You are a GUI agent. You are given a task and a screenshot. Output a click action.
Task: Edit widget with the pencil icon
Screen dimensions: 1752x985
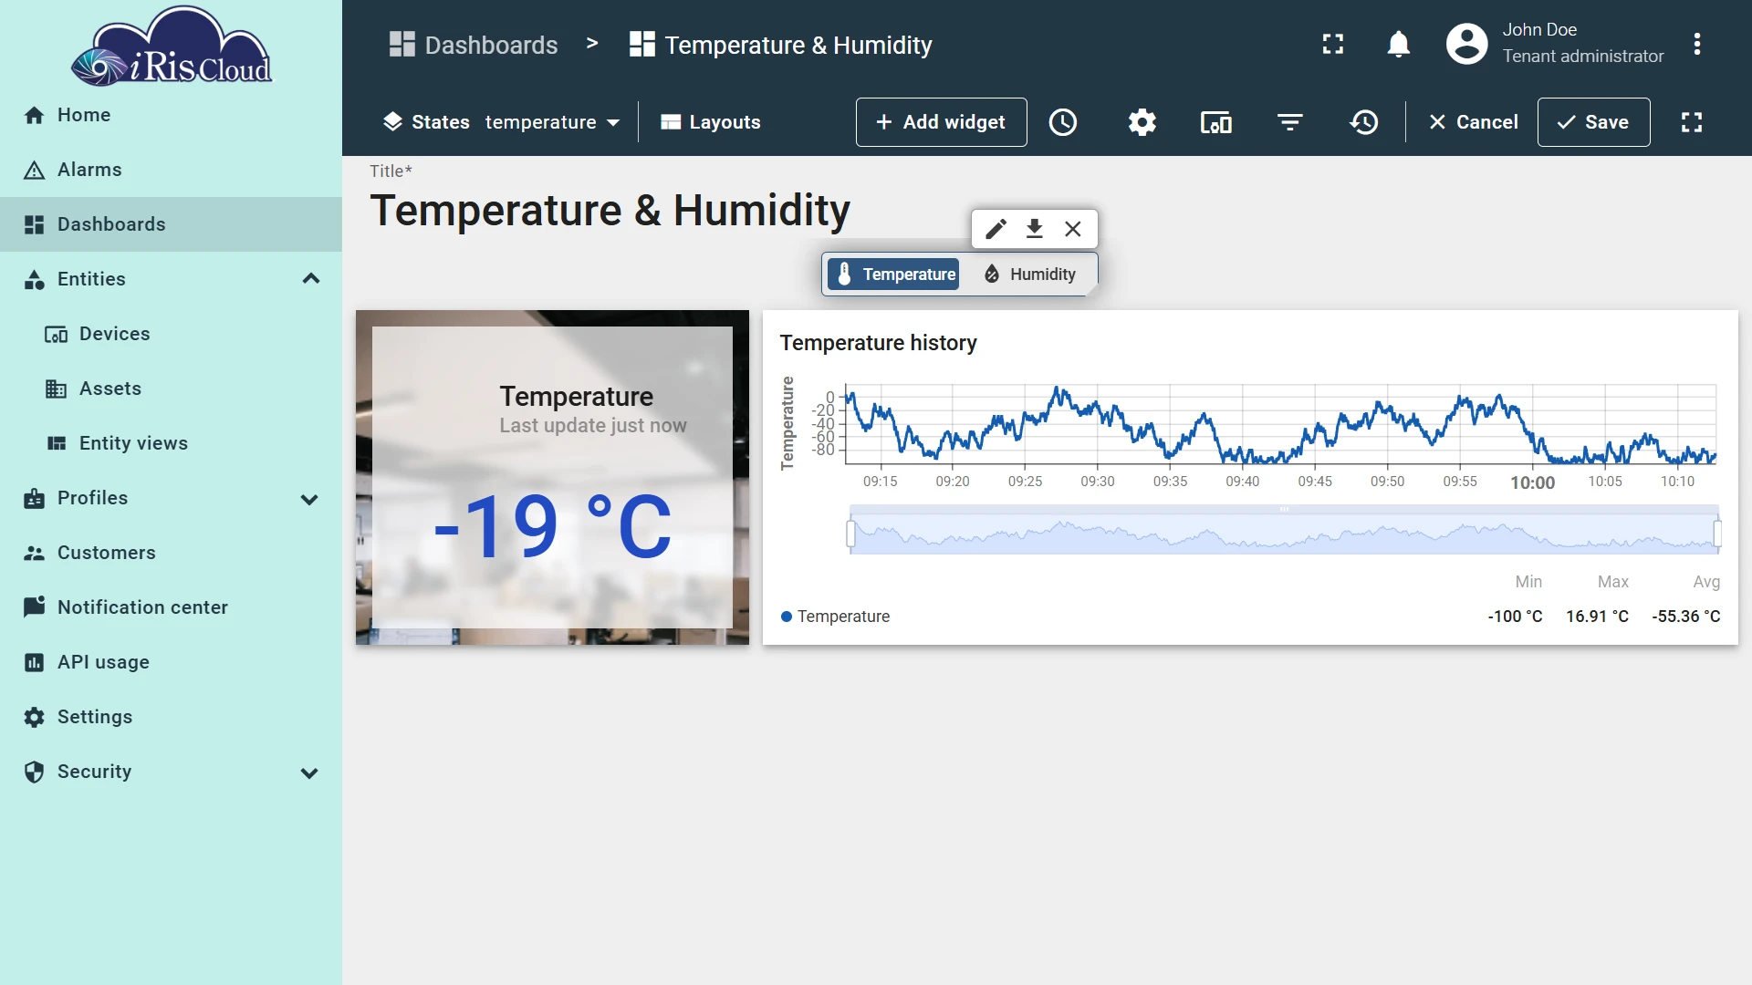[996, 229]
